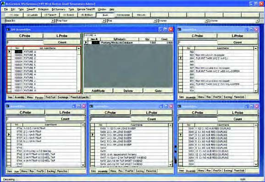265x182 pixels.
Task: Click Count button in Job Assemblies window
Action: pyautogui.click(x=62, y=42)
